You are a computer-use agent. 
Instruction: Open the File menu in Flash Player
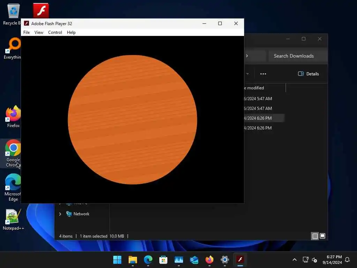click(26, 32)
